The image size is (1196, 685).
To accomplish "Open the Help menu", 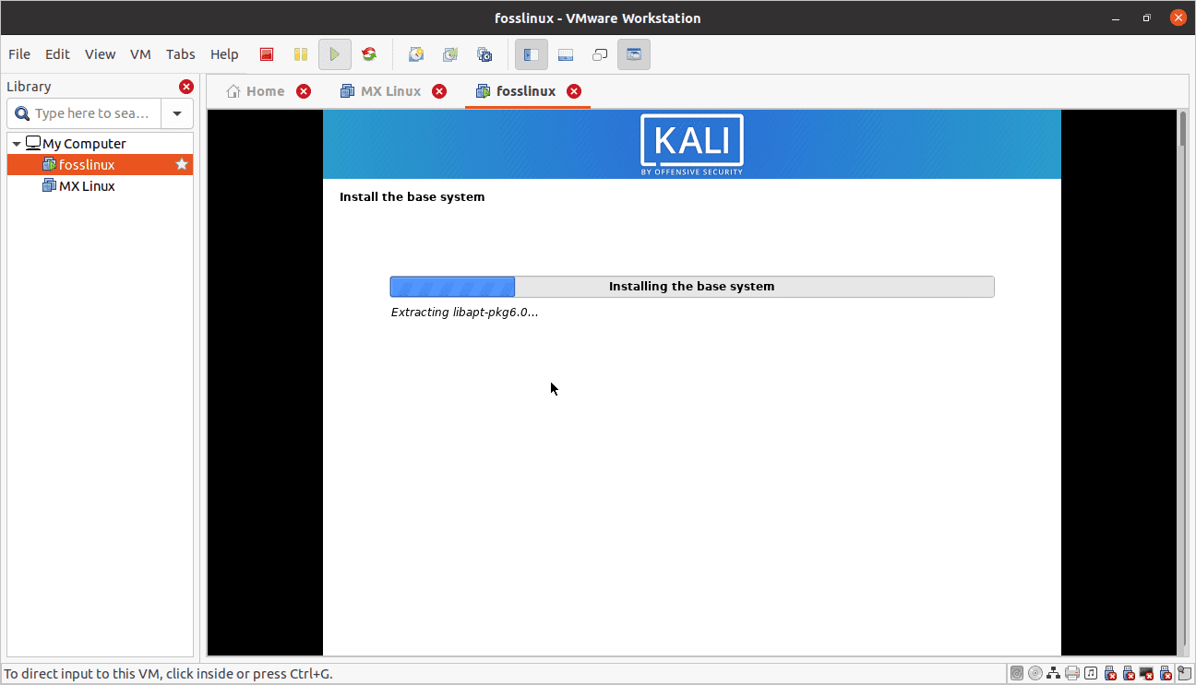I will (x=224, y=54).
